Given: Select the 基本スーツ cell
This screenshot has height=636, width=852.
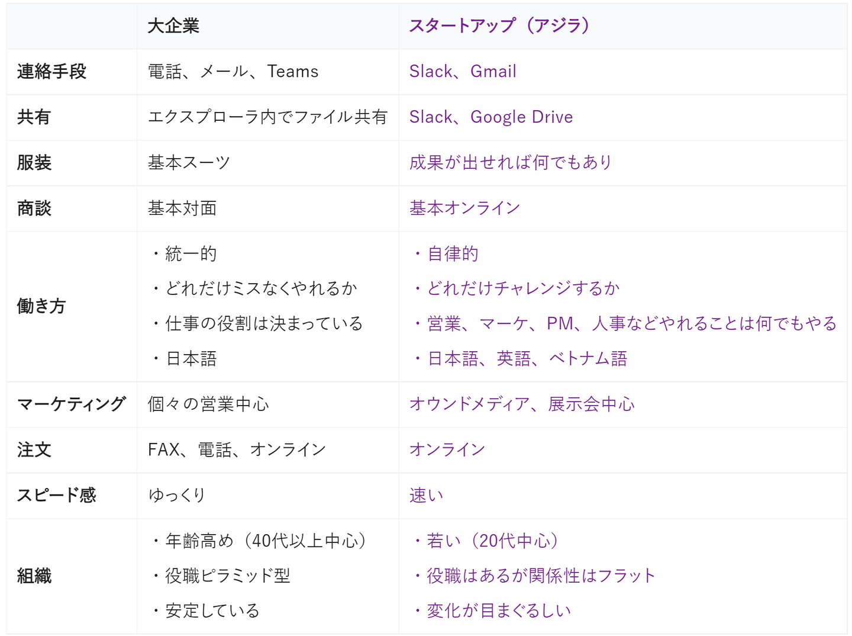Looking at the screenshot, I should [x=189, y=163].
